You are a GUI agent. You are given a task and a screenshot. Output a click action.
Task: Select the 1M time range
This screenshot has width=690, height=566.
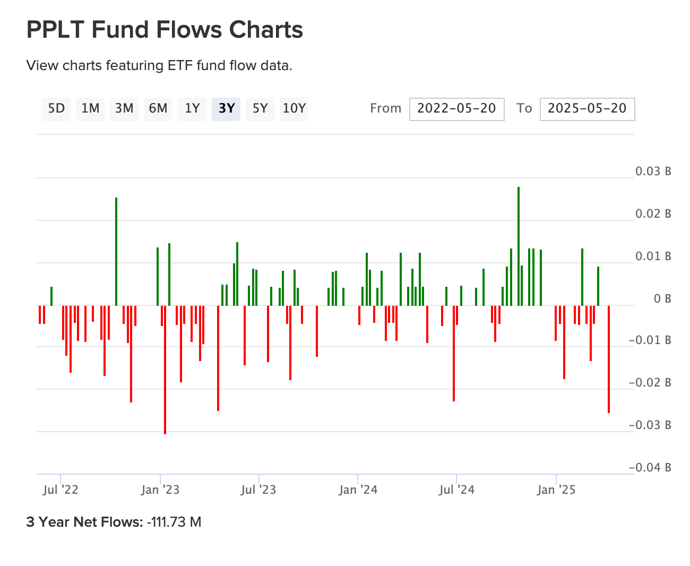tap(90, 109)
